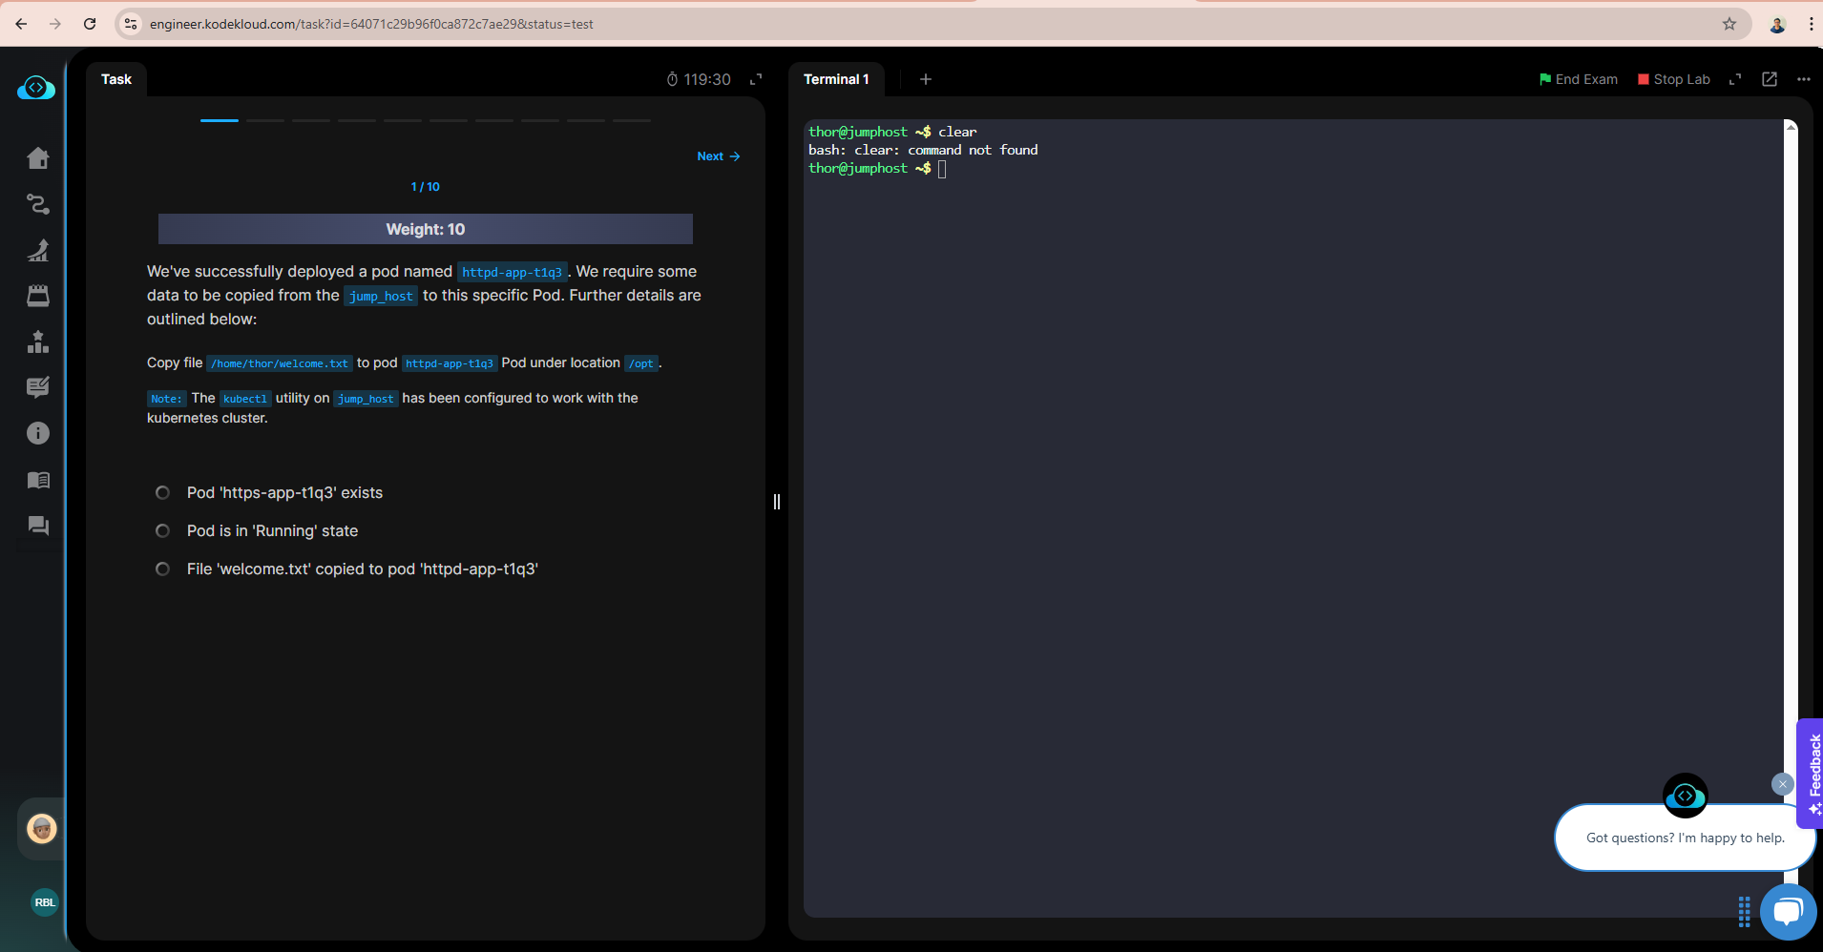
Task: Open the leaderboard podium icon
Action: (x=38, y=341)
